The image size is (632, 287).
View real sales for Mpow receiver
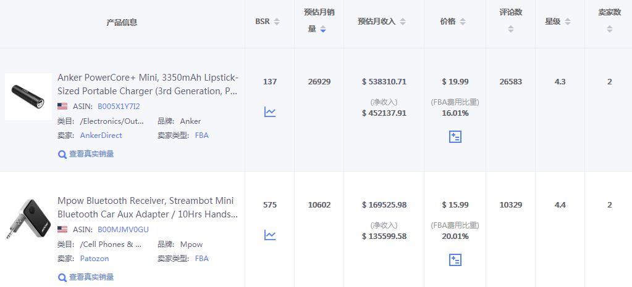tap(86, 277)
